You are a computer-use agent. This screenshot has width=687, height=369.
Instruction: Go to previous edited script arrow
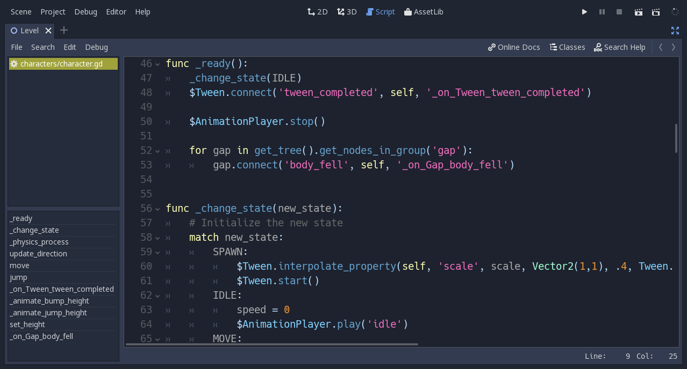661,47
